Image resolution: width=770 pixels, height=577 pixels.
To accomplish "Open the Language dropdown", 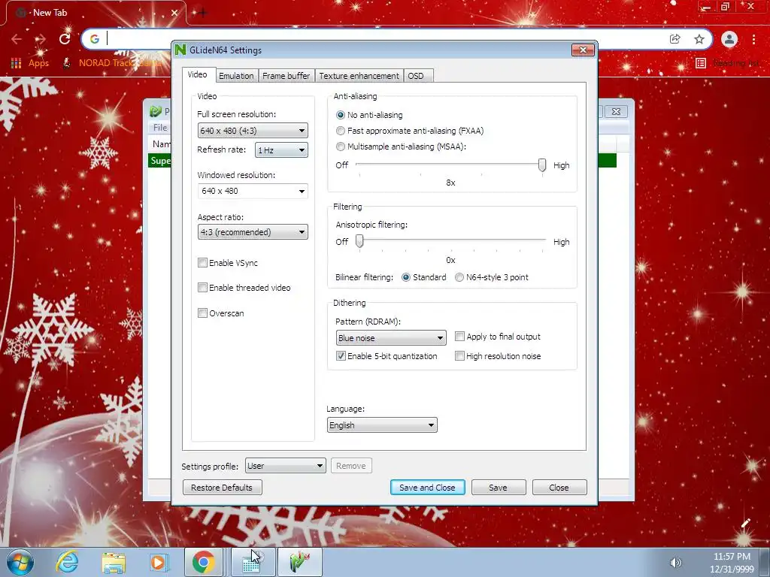I will point(382,425).
